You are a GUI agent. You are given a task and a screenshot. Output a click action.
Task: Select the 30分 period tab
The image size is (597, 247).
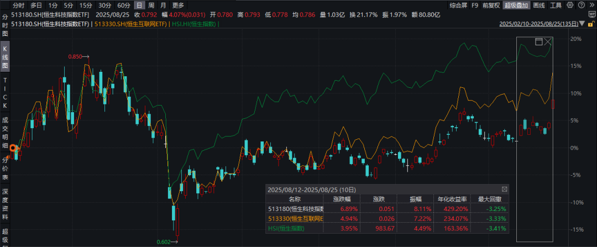[104, 6]
